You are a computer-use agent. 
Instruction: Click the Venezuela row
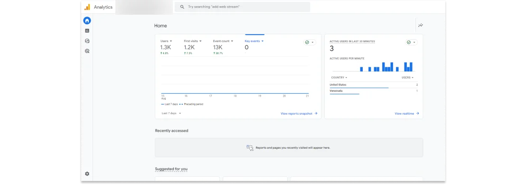coord(374,91)
